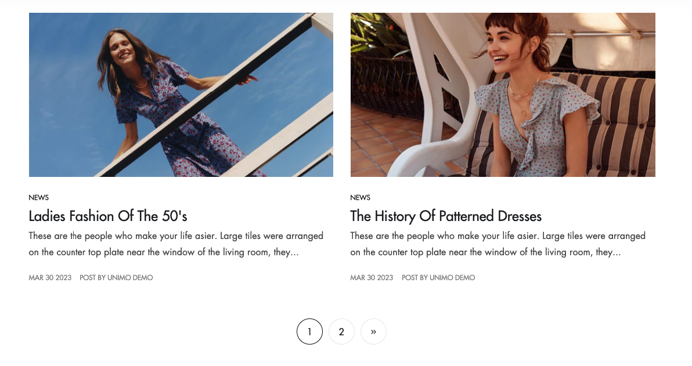Select page 1 in the pagination
The width and height of the screenshot is (692, 366).
pos(309,332)
